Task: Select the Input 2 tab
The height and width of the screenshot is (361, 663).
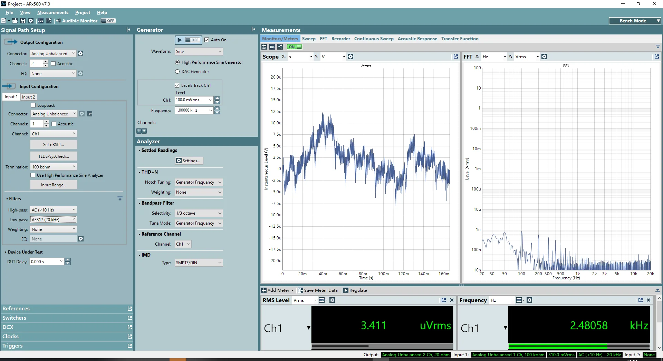Action: tap(29, 97)
